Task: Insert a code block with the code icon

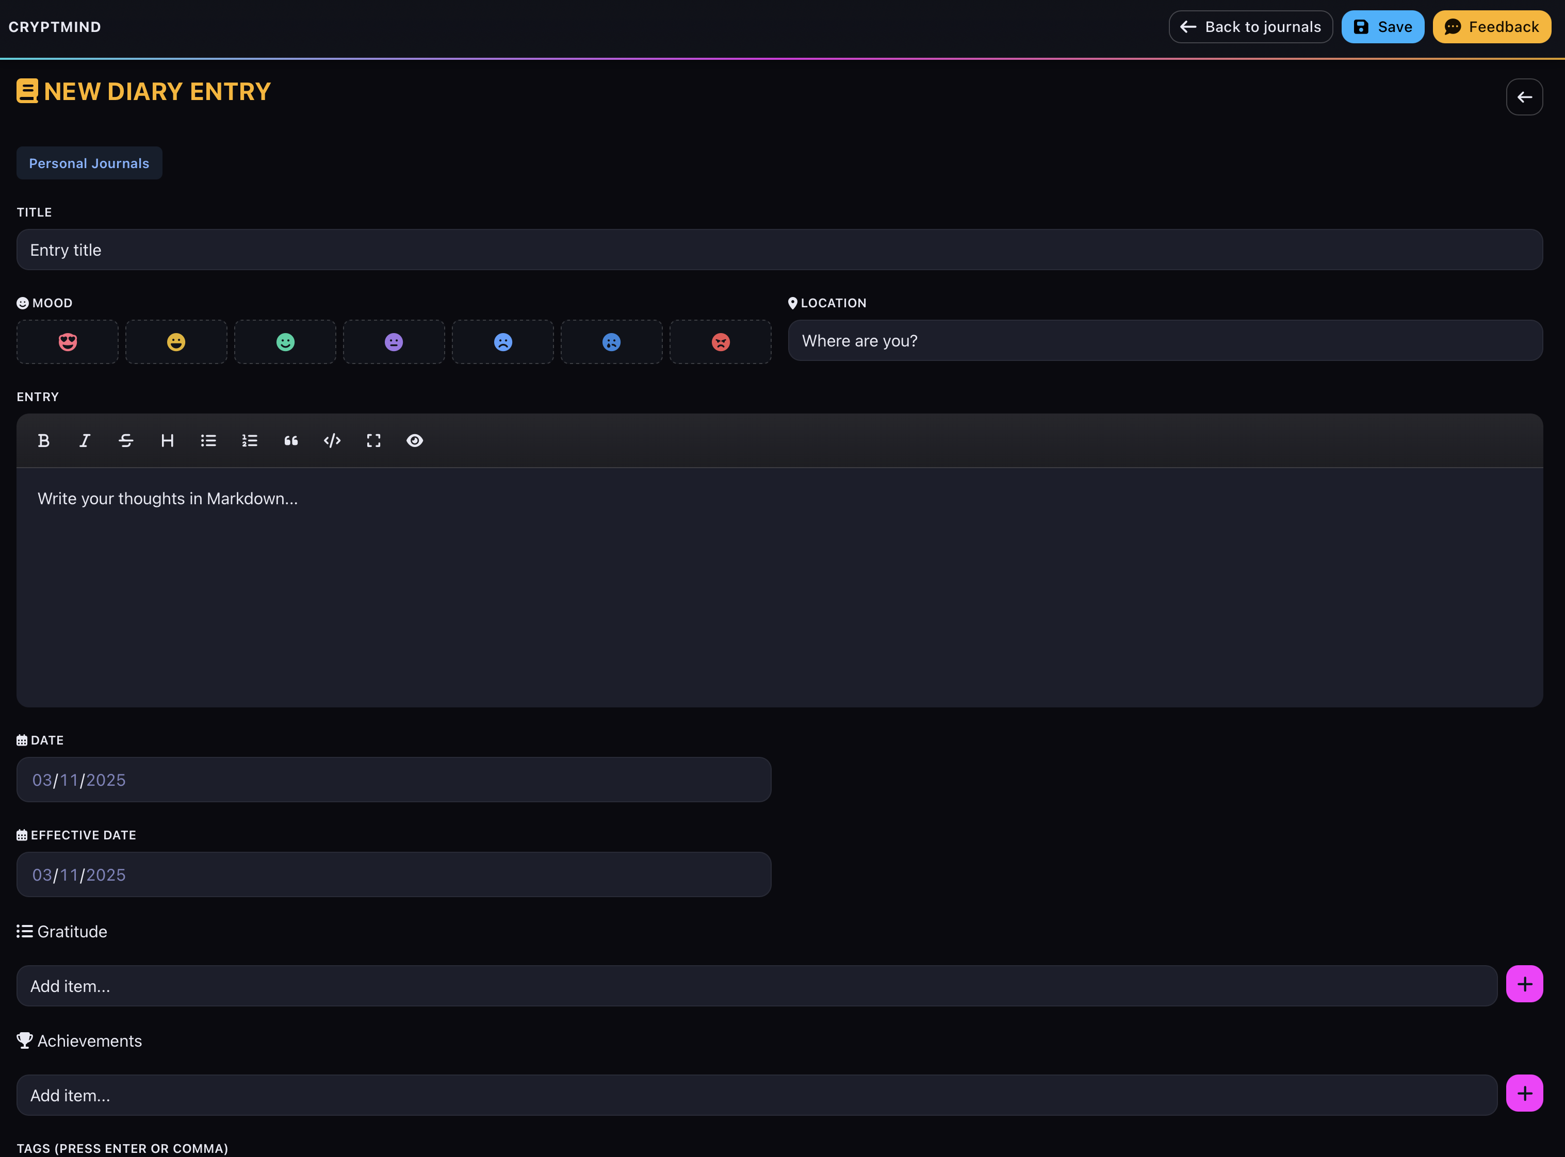Action: pyautogui.click(x=332, y=440)
